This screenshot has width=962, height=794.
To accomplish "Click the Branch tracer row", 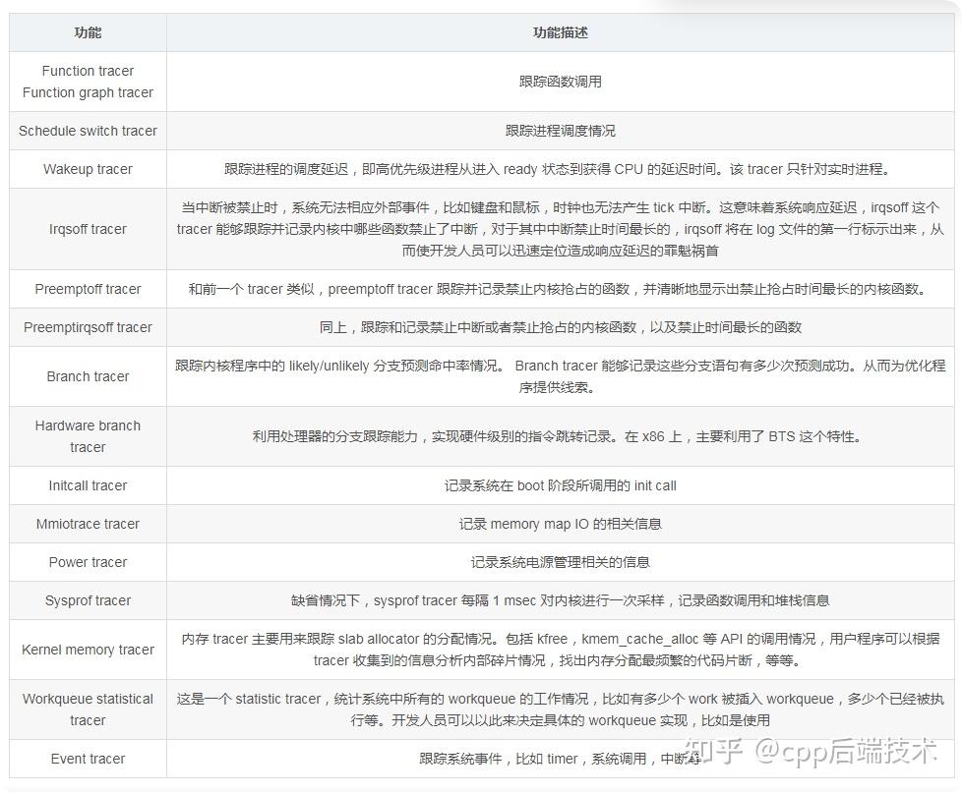I will tap(87, 376).
